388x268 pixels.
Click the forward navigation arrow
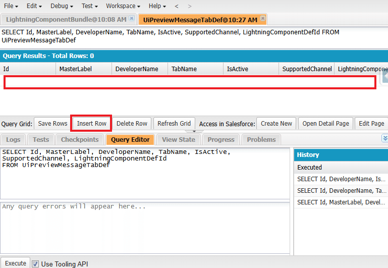pyautogui.click(x=190, y=6)
